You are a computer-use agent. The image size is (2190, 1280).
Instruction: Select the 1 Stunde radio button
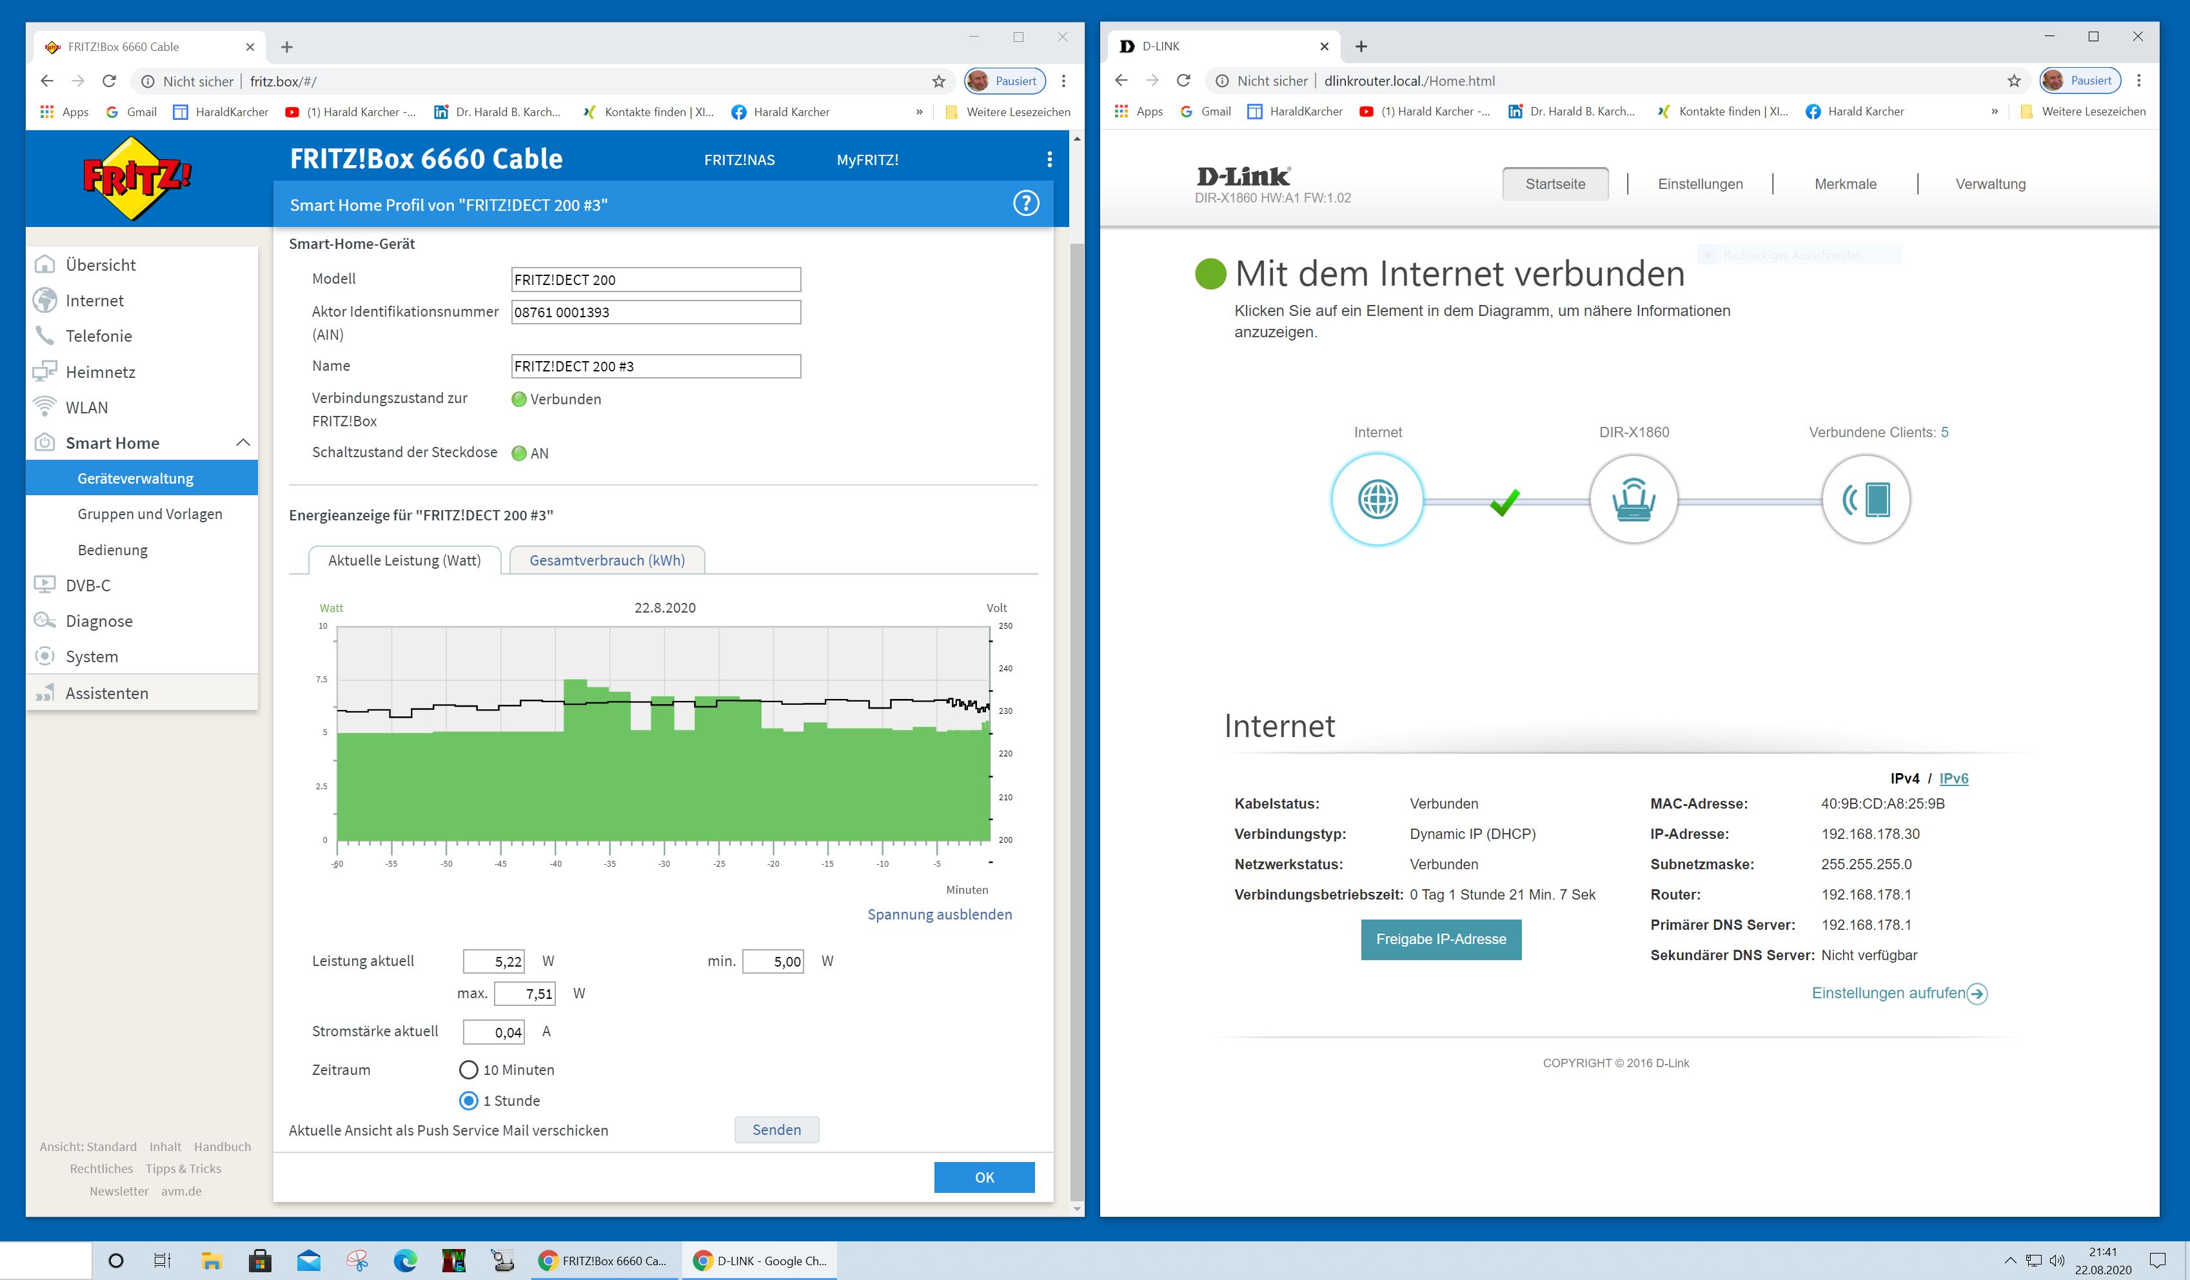click(x=468, y=1101)
